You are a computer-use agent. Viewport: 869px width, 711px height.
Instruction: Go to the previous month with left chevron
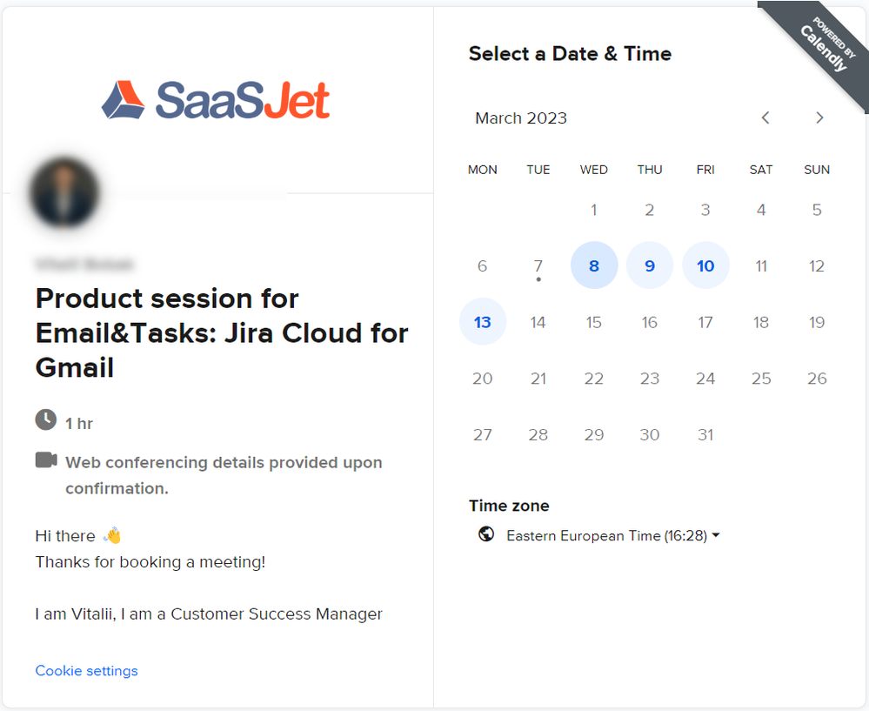coord(765,117)
